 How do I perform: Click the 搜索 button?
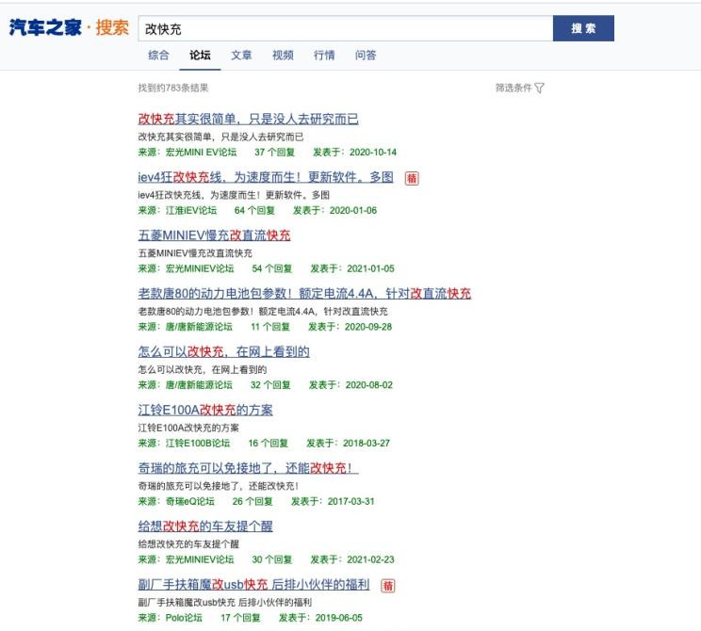tap(583, 28)
